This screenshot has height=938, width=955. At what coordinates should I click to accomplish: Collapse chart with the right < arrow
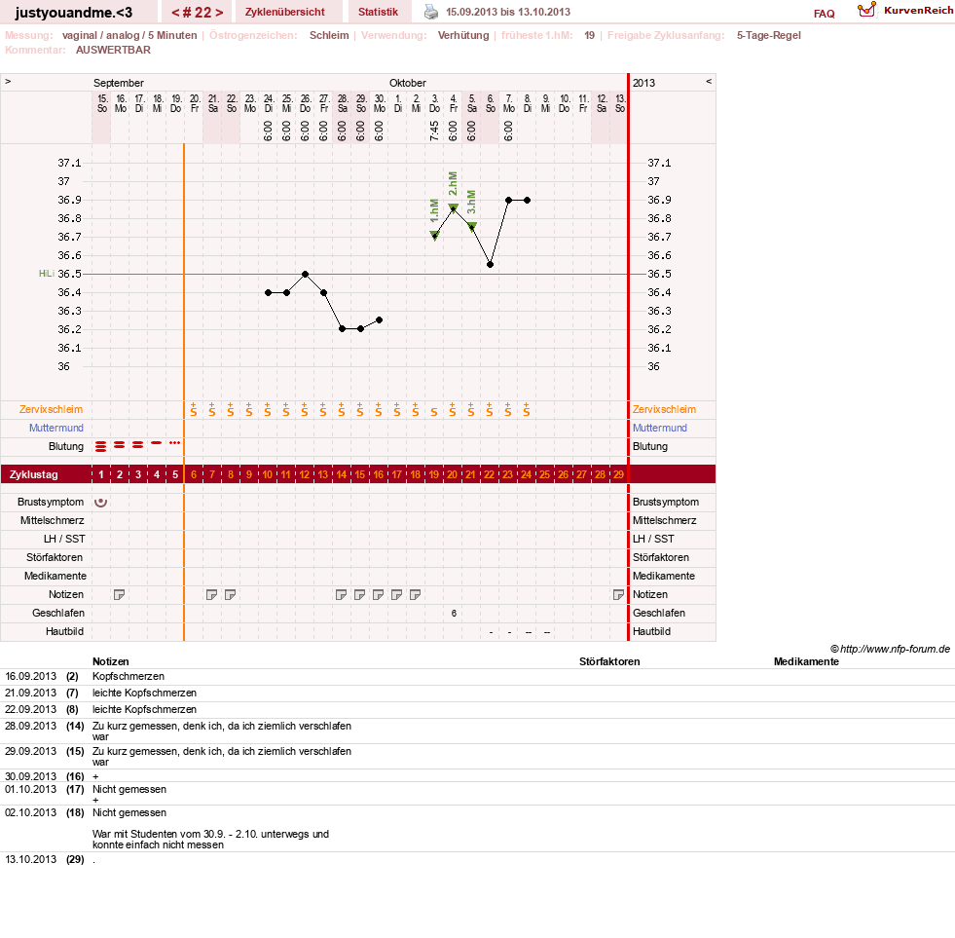[709, 82]
